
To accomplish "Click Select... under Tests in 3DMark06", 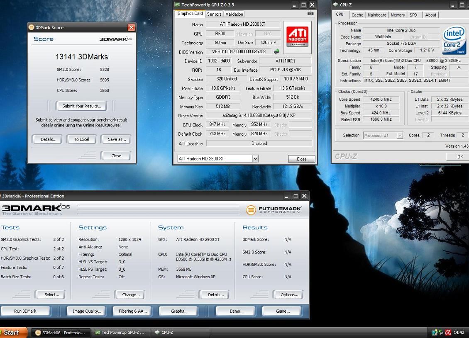I will click(51, 295).
